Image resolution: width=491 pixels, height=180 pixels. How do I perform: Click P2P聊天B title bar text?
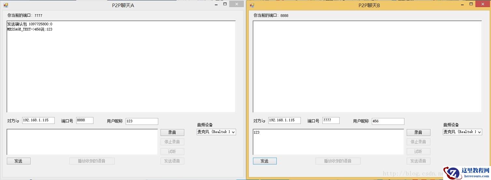[369, 5]
